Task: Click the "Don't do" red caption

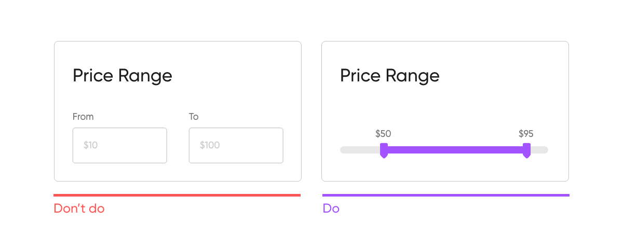Action: [x=79, y=209]
